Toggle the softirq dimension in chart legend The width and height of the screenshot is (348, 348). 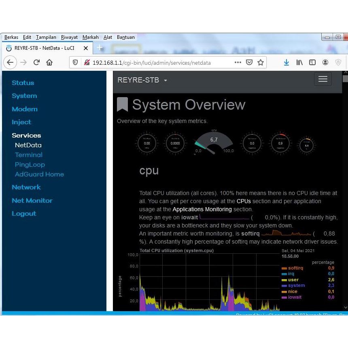(295, 268)
